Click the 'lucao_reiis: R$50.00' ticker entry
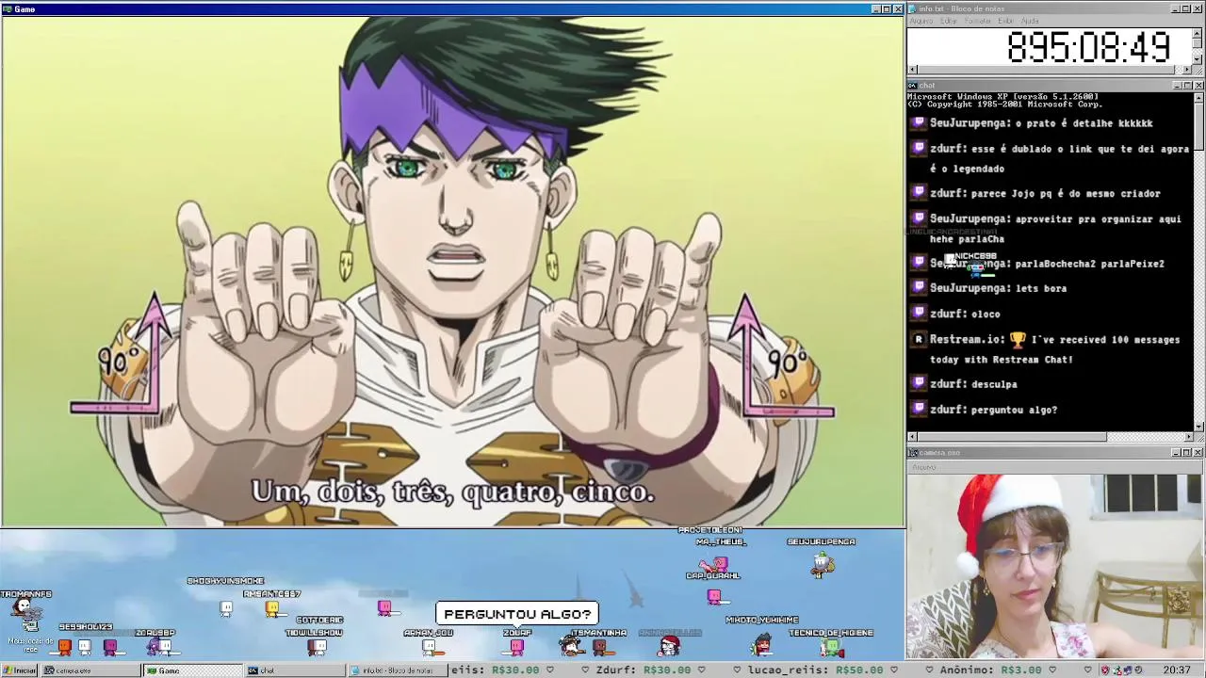1206x678 pixels. click(818, 670)
